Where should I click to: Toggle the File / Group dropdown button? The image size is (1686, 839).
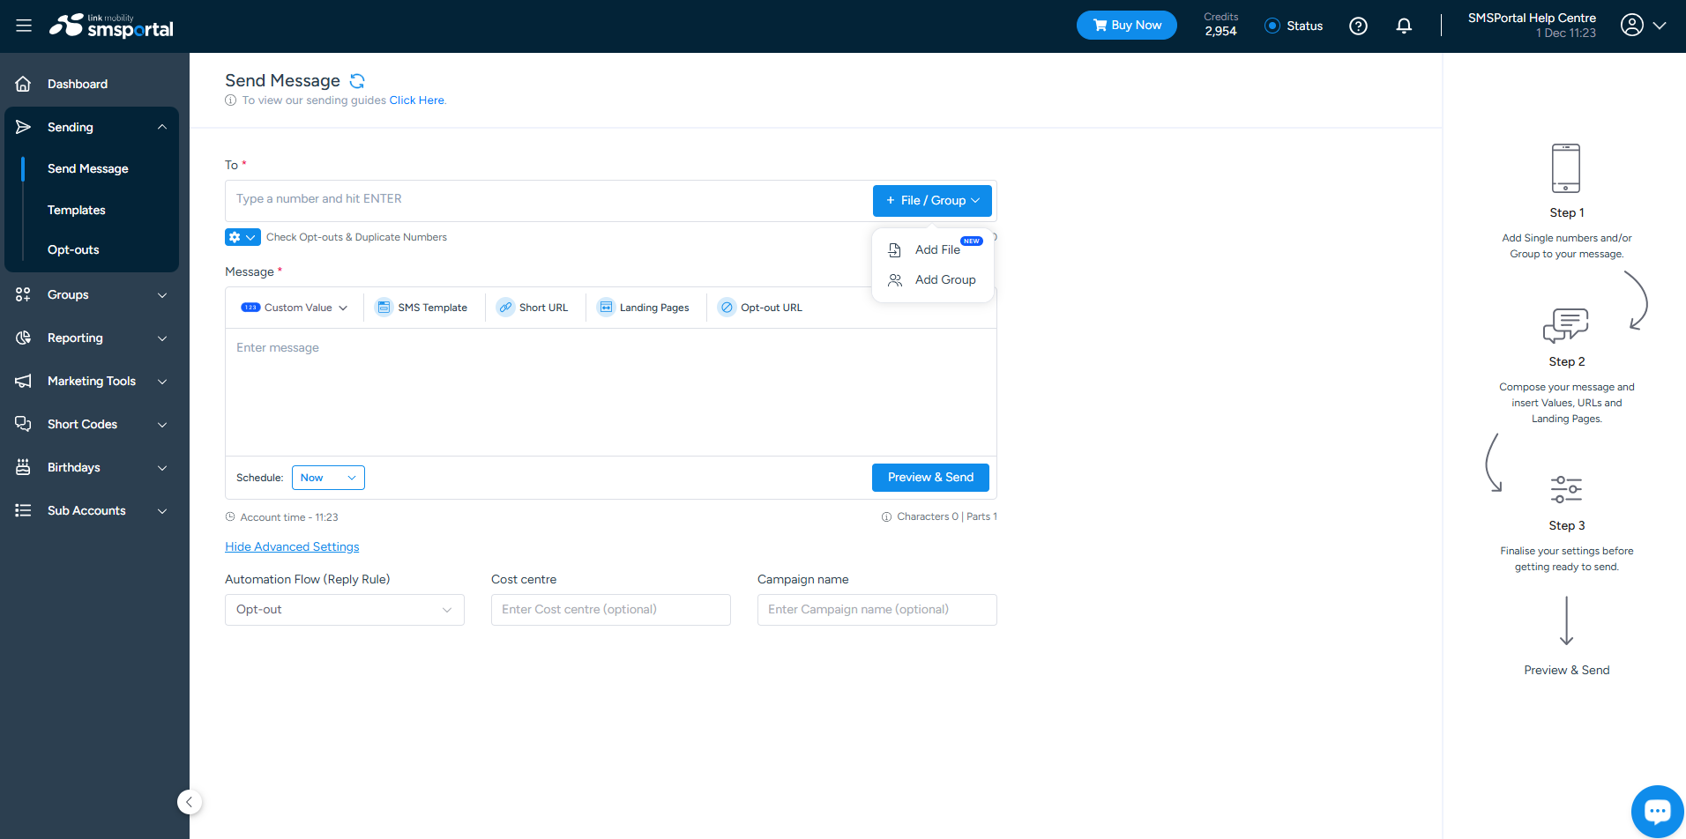(x=932, y=200)
